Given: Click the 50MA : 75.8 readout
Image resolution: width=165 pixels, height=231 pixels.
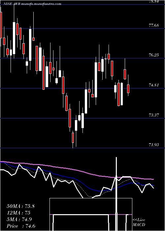Looking at the screenshot, I should pos(20,206).
